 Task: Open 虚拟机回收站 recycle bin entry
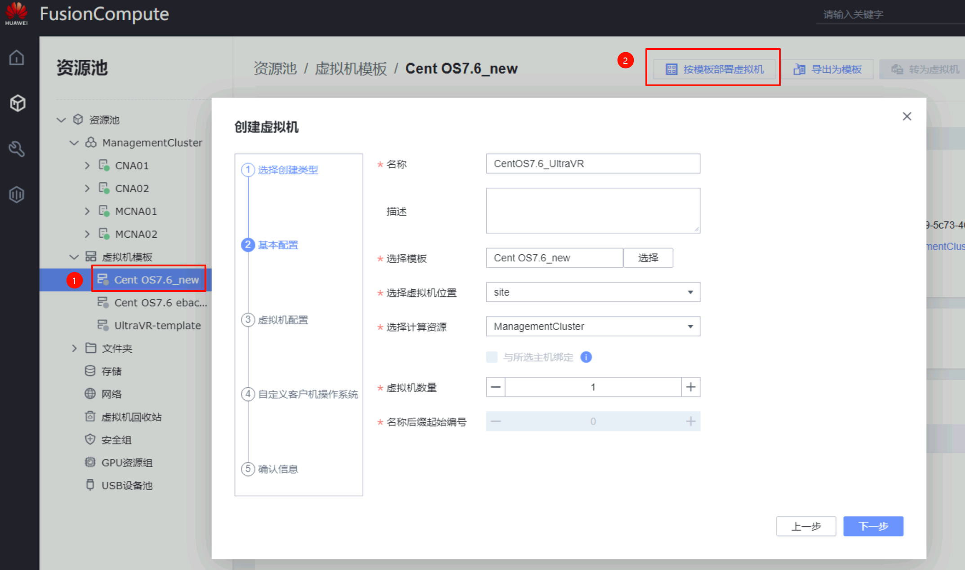(131, 417)
